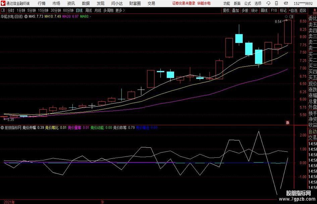Click the MA20: 6.97 label
Image resolution: width=317 pixels, height=204 pixels.
coord(70,16)
